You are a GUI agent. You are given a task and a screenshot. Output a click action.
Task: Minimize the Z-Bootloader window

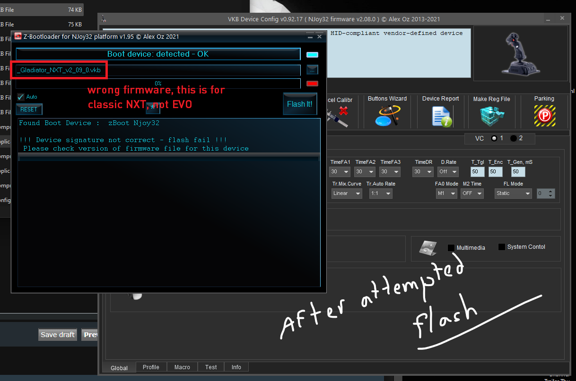click(310, 36)
